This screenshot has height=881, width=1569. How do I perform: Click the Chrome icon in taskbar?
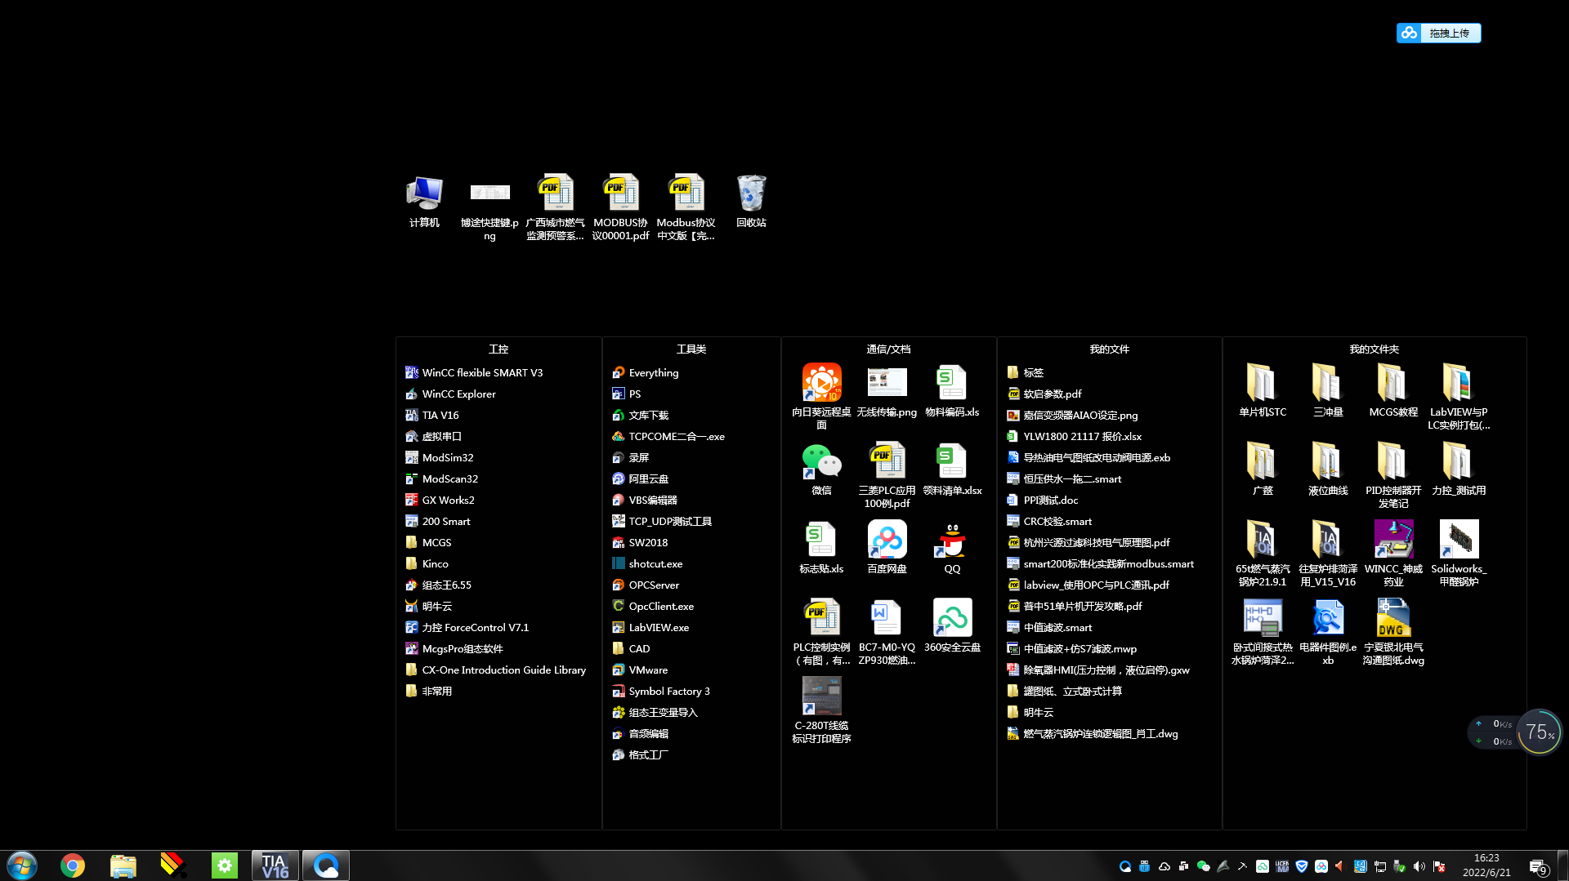coord(73,865)
